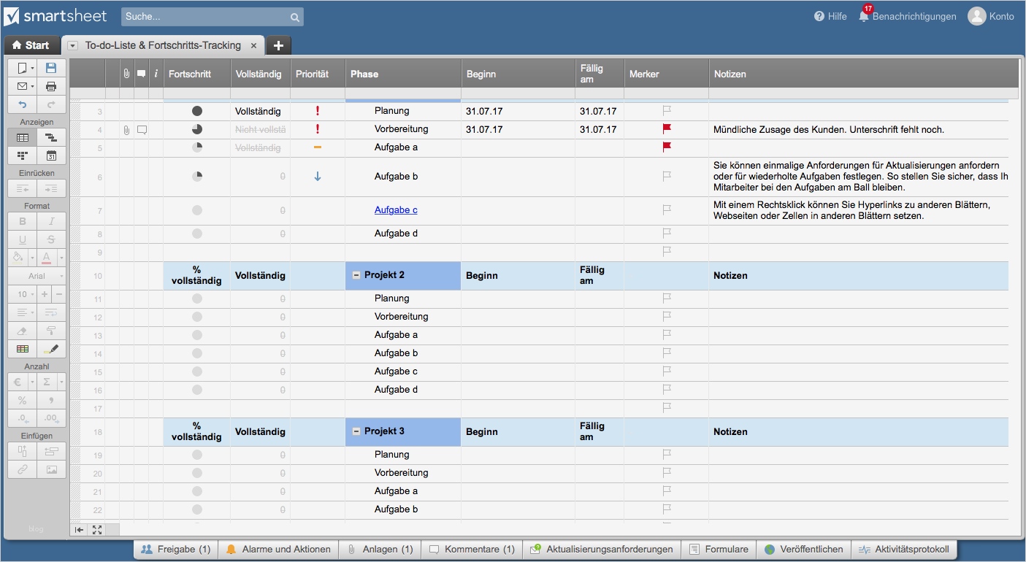Click the Hilfe button in the top bar
Image resolution: width=1026 pixels, height=562 pixels.
pos(830,15)
